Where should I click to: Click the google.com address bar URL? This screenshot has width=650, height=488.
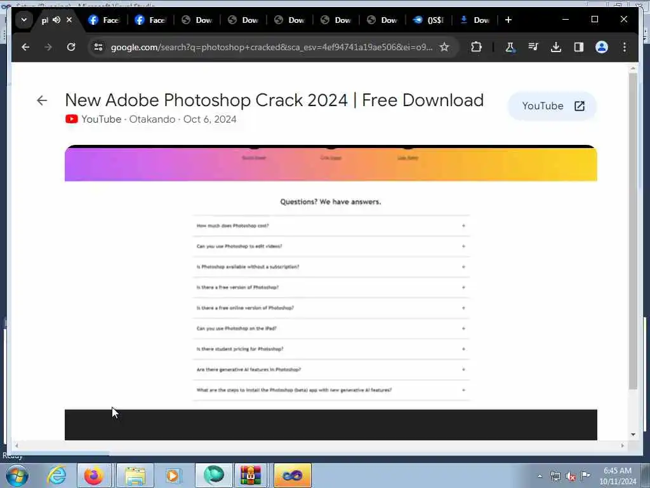pyautogui.click(x=272, y=47)
